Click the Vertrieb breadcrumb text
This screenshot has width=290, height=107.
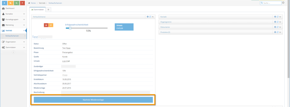click(x=42, y=3)
